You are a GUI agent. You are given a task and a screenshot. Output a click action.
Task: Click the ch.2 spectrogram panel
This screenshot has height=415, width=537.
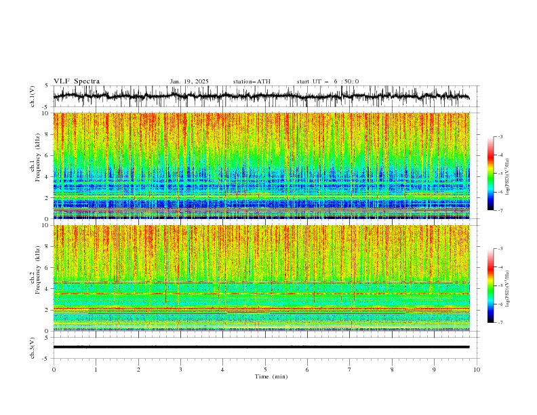point(261,278)
